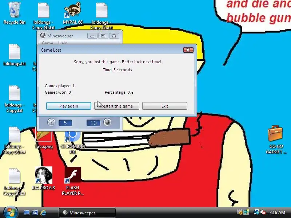The height and width of the screenshot is (218, 291).
Task: Select the loldongs - Copy (4).txt file
Action: (x=43, y=15)
